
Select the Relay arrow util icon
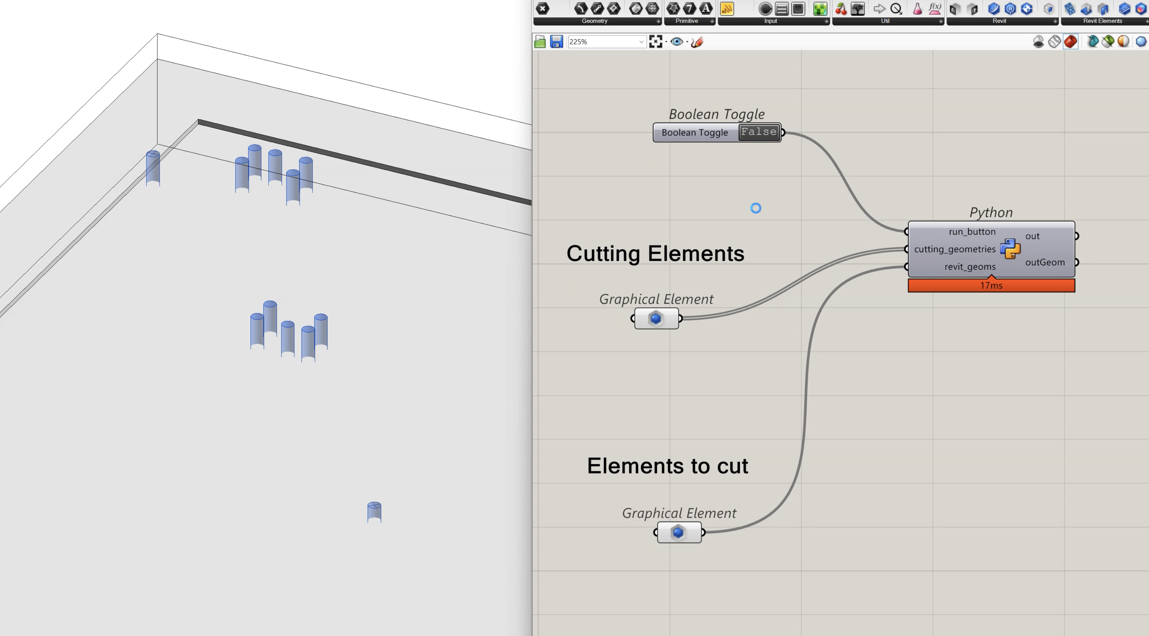tap(879, 8)
